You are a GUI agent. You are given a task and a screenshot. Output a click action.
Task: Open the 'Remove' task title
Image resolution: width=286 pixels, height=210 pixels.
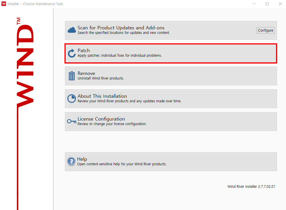(86, 73)
